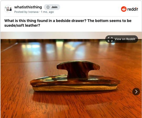The height and width of the screenshot is (118, 142).
Task: Click the fullscreen brackets icon
Action: point(110,39)
